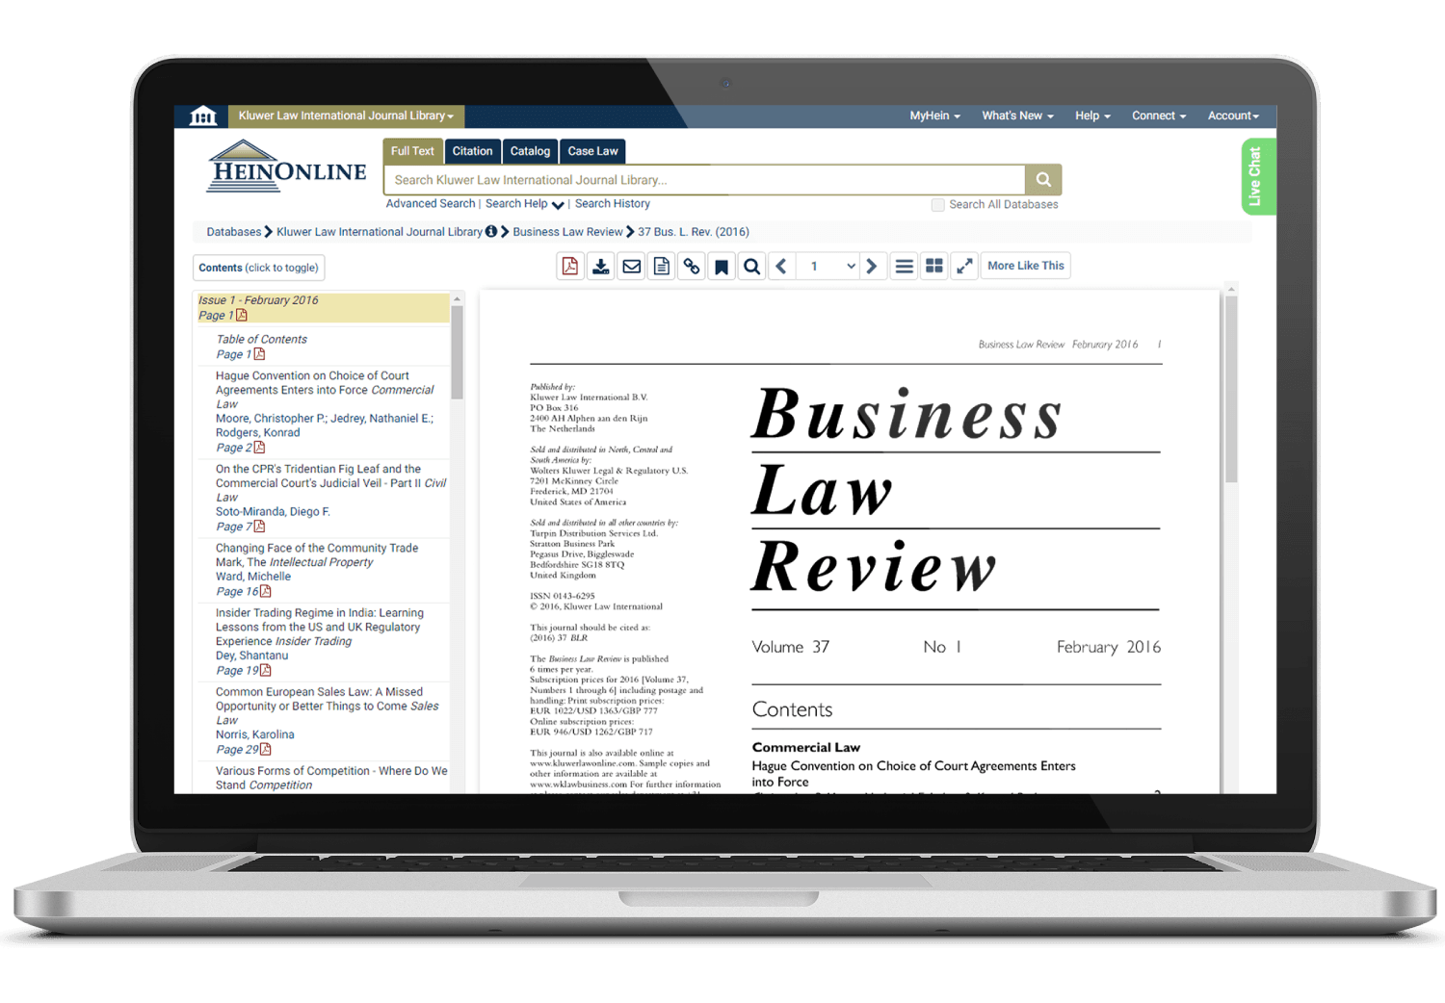1445x1003 pixels.
Task: Open the PDF print icon in toolbar
Action: 570,267
